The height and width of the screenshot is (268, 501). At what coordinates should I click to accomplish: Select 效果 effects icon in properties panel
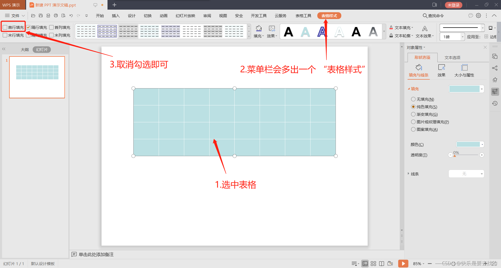pos(442,71)
